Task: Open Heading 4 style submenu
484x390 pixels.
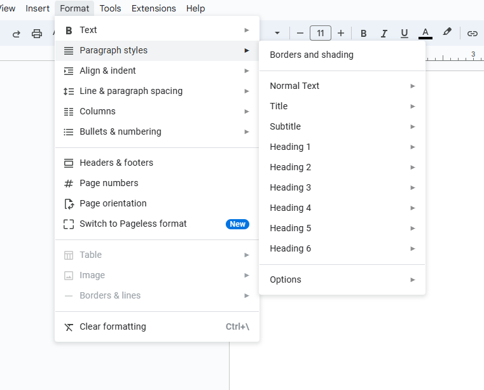Action: tap(342, 208)
